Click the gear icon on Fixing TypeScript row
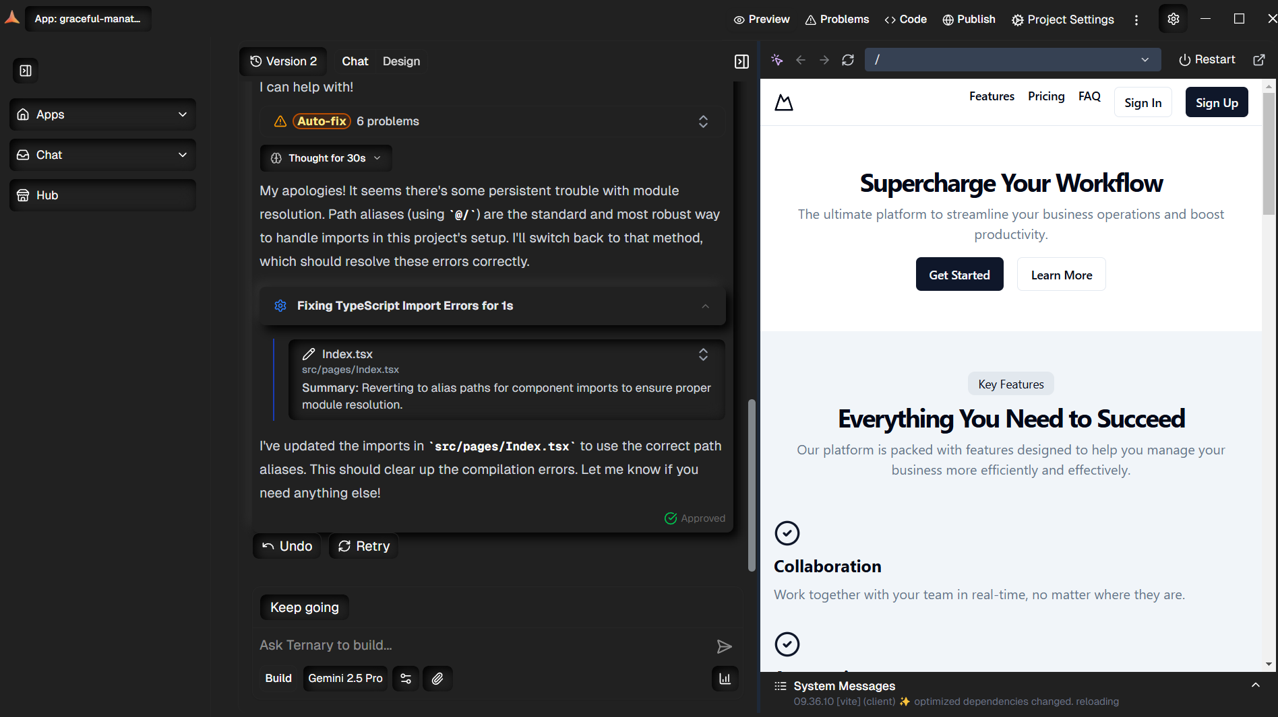Viewport: 1278px width, 717px height. pos(280,306)
